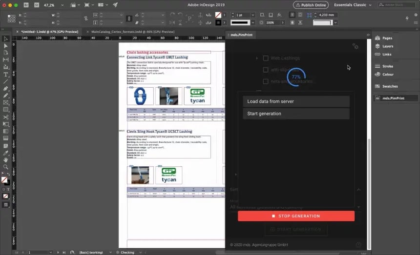420x255 pixels.
Task: Select the Type tool
Action: 5,75
